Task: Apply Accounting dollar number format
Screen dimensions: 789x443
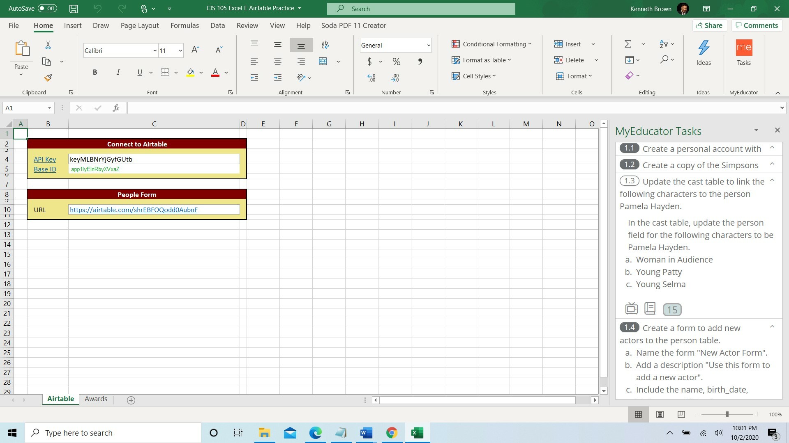Action: [x=369, y=62]
